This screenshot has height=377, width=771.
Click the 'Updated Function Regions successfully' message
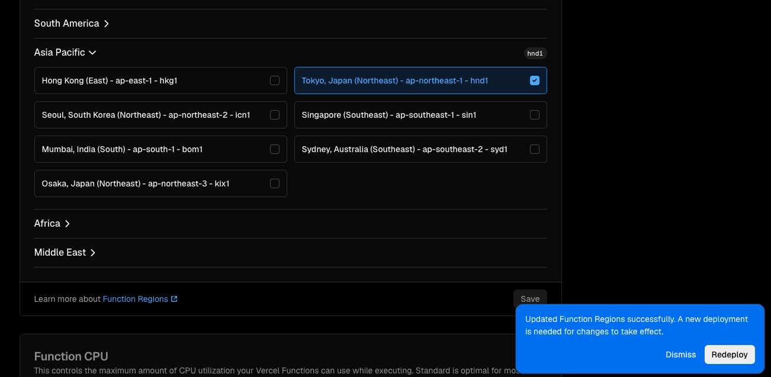pyautogui.click(x=637, y=326)
